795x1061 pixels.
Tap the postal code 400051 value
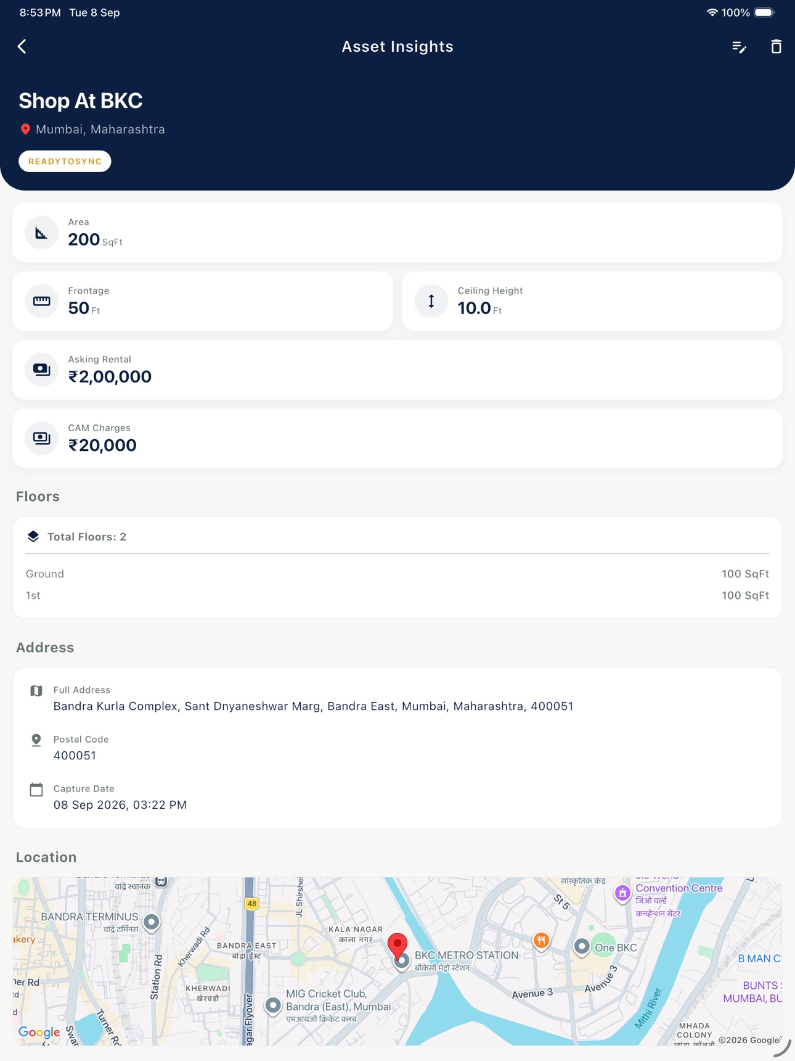tap(75, 756)
